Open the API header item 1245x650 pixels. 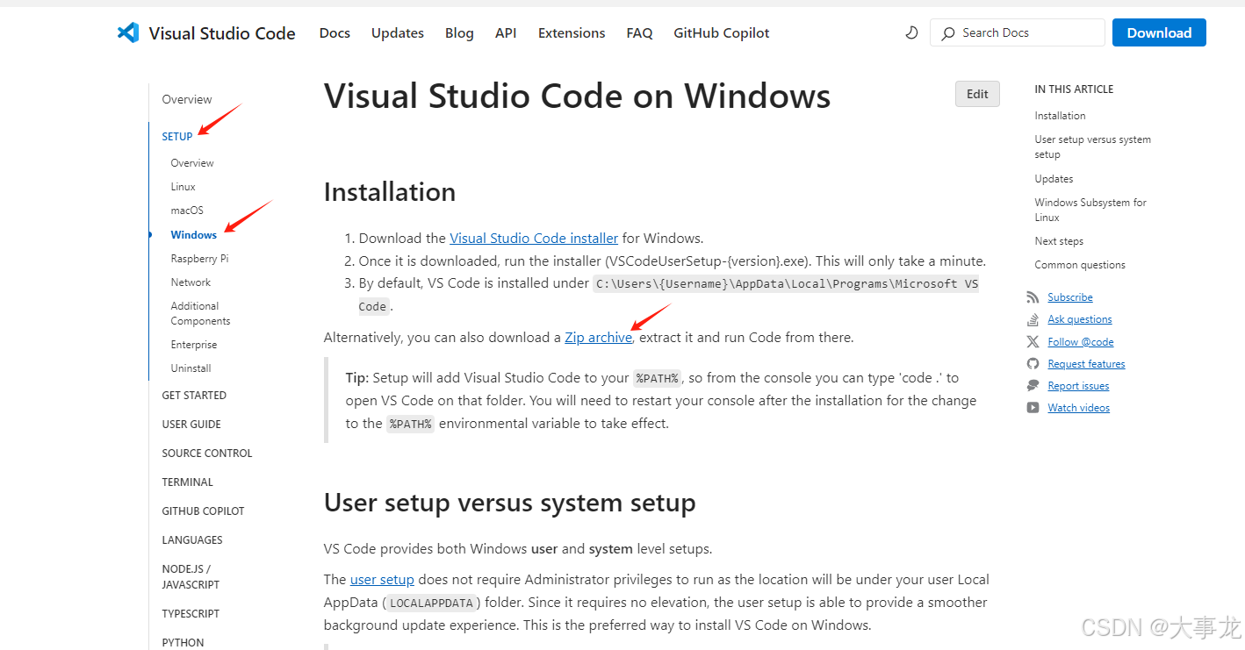tap(506, 33)
